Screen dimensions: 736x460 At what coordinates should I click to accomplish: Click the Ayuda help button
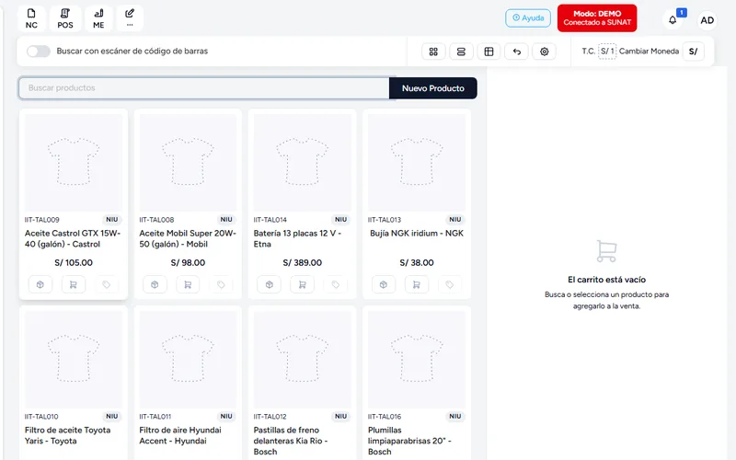point(528,17)
